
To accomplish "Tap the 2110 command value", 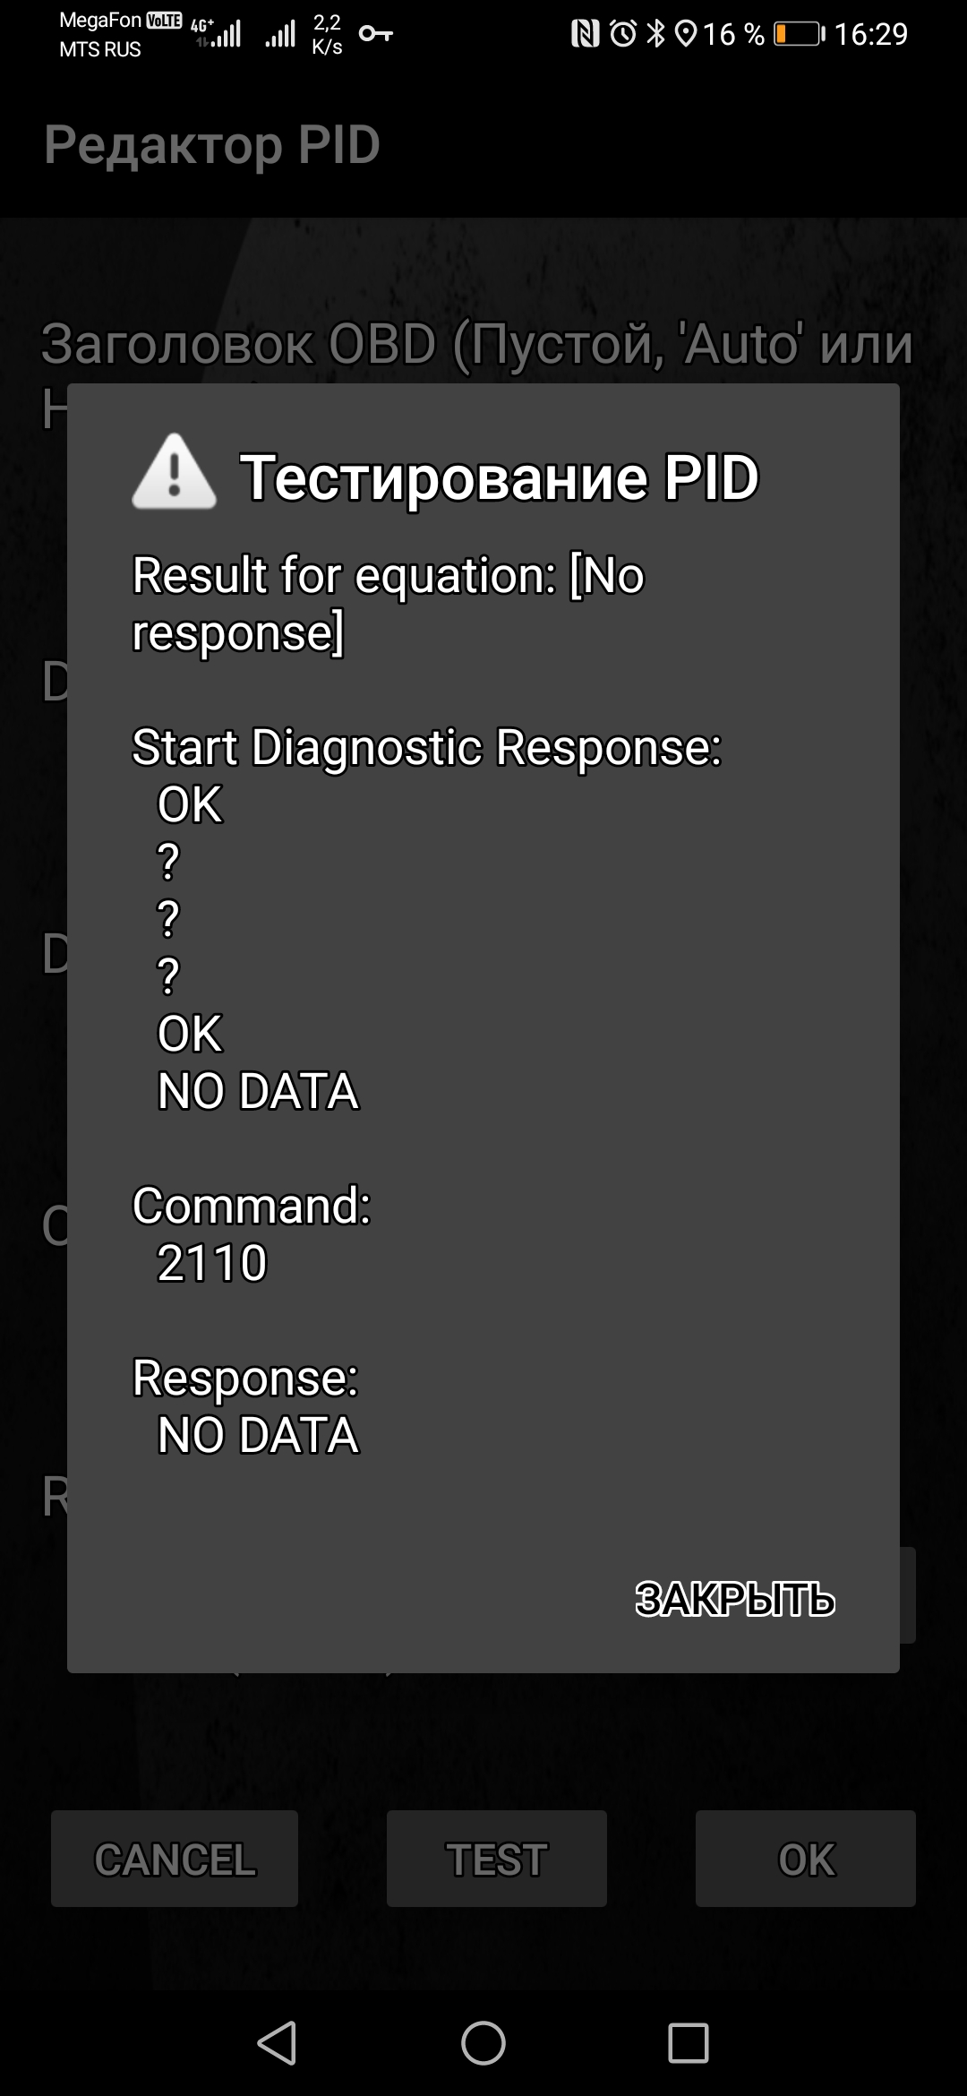I will (x=212, y=1263).
